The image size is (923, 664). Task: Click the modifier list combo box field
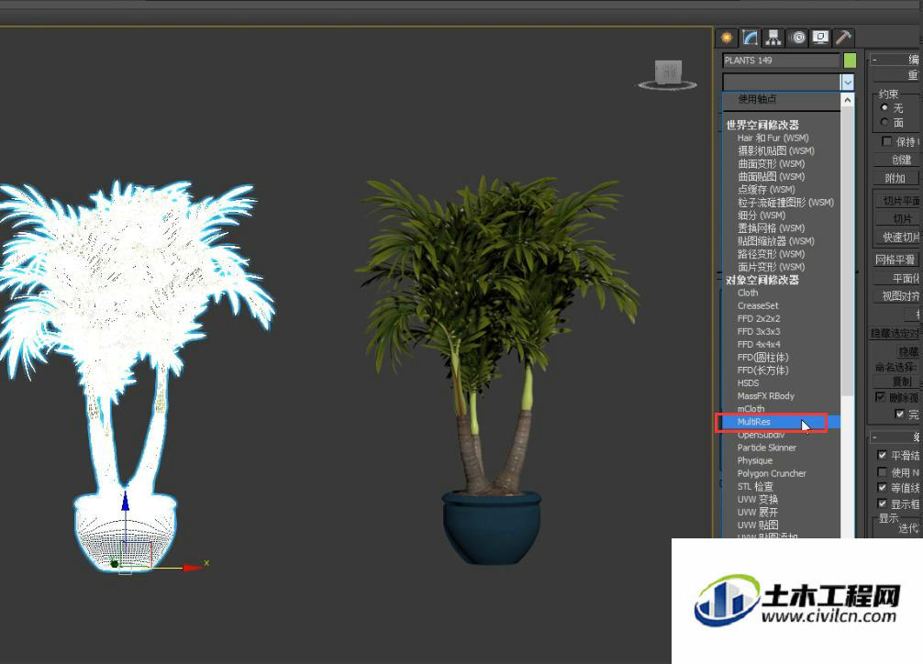[x=782, y=82]
